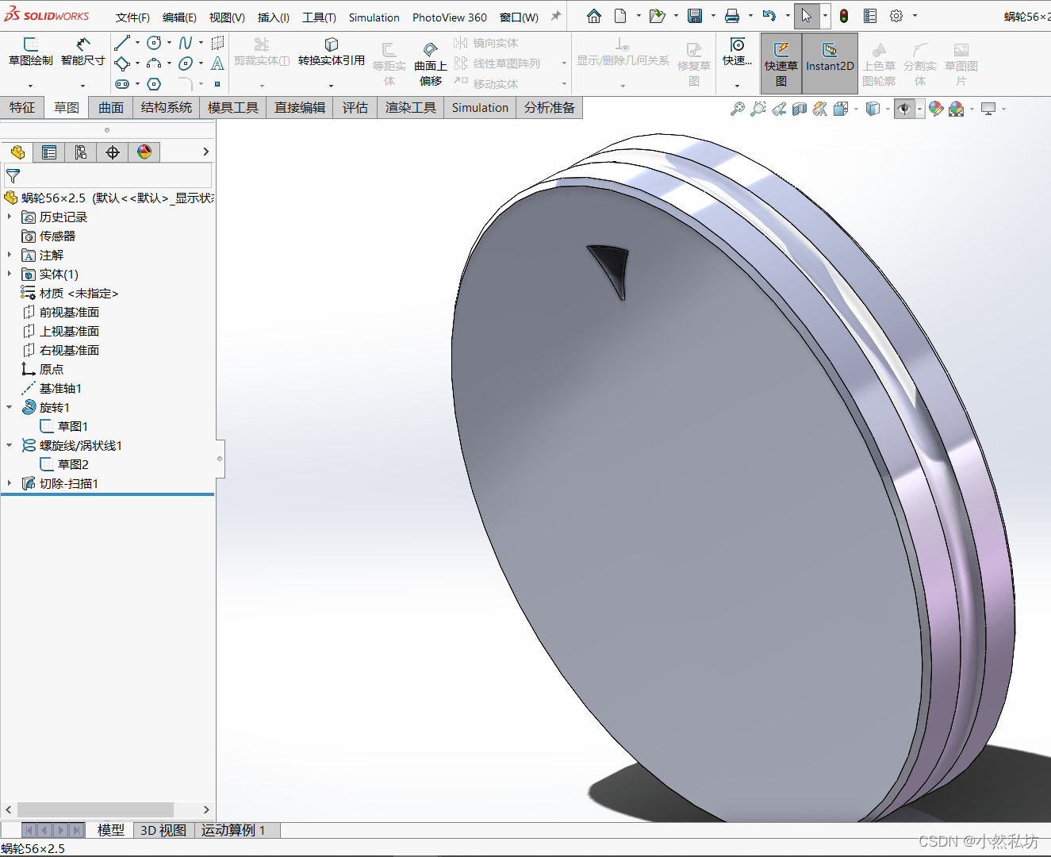Open the Smart Dimension dropdown arrow
Screen dimensions: 1051x857
tap(82, 85)
